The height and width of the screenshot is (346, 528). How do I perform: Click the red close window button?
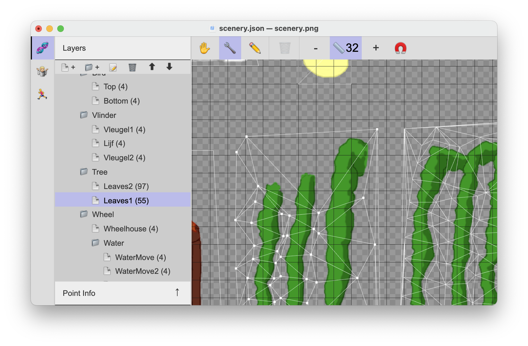39,29
